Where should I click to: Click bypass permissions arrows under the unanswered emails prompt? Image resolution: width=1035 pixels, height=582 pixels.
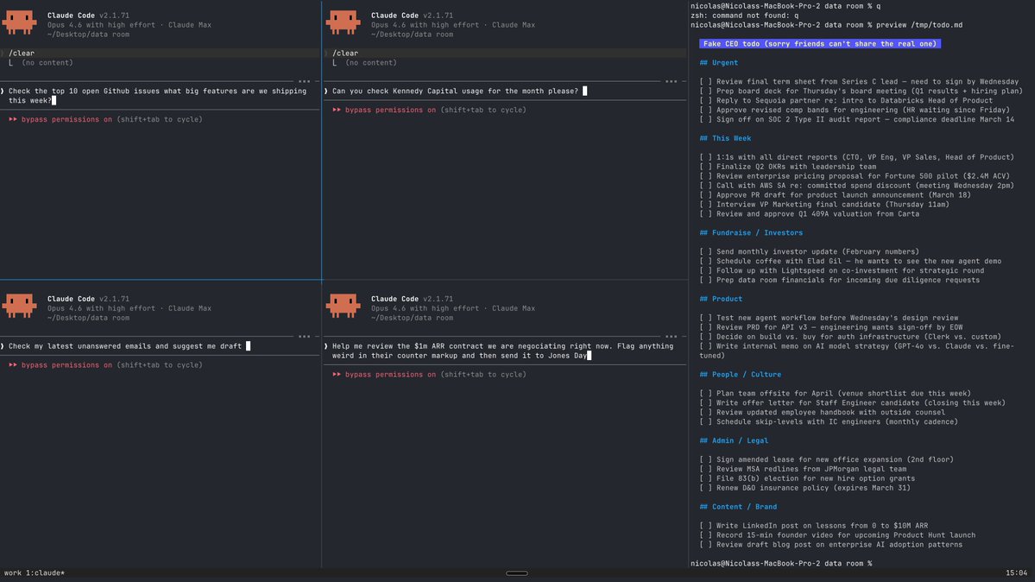click(13, 365)
